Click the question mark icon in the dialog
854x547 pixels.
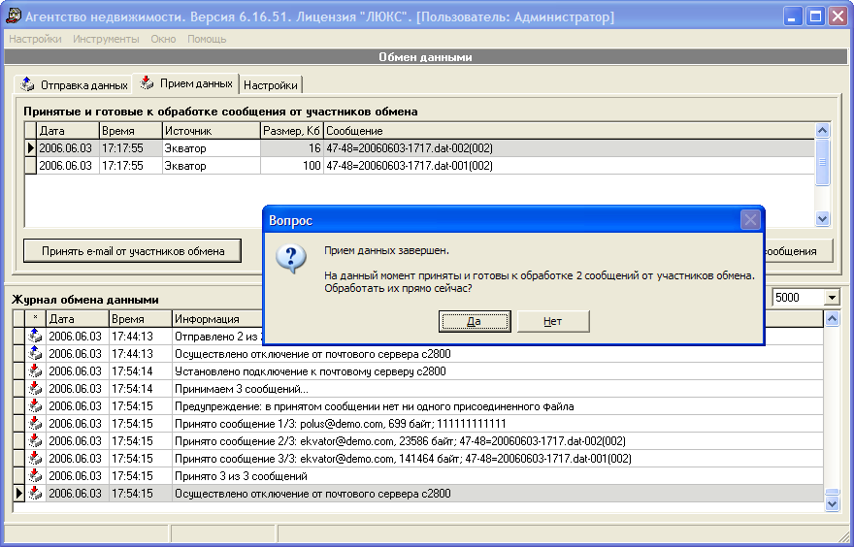click(291, 259)
